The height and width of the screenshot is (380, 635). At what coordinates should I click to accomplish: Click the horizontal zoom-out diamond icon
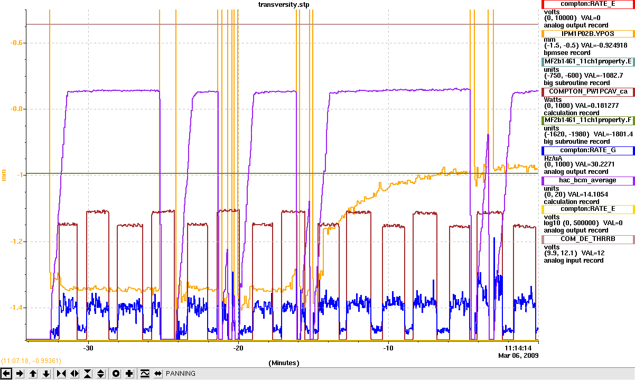pyautogui.click(x=74, y=374)
